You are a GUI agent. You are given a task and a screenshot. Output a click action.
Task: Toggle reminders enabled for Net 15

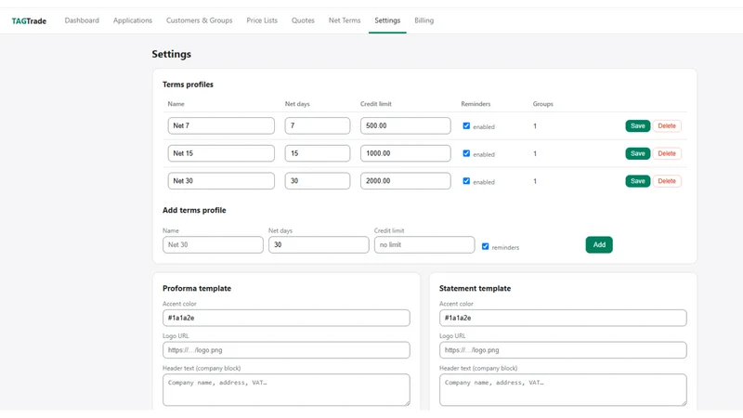[466, 153]
